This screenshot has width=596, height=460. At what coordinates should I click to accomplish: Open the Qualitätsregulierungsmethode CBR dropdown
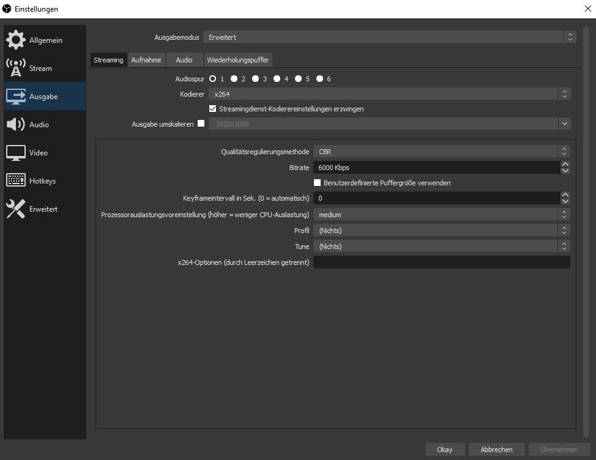(441, 152)
